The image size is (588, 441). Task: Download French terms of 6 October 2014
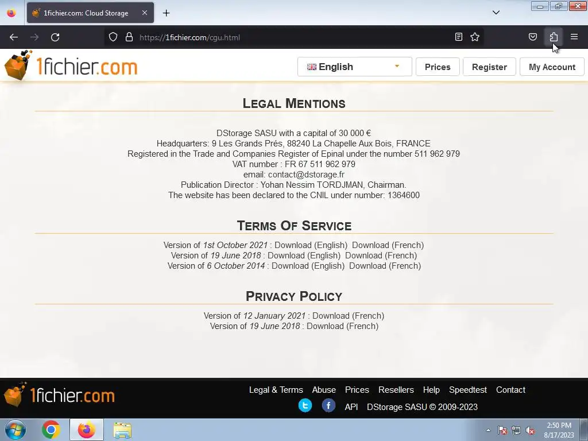[x=385, y=266]
